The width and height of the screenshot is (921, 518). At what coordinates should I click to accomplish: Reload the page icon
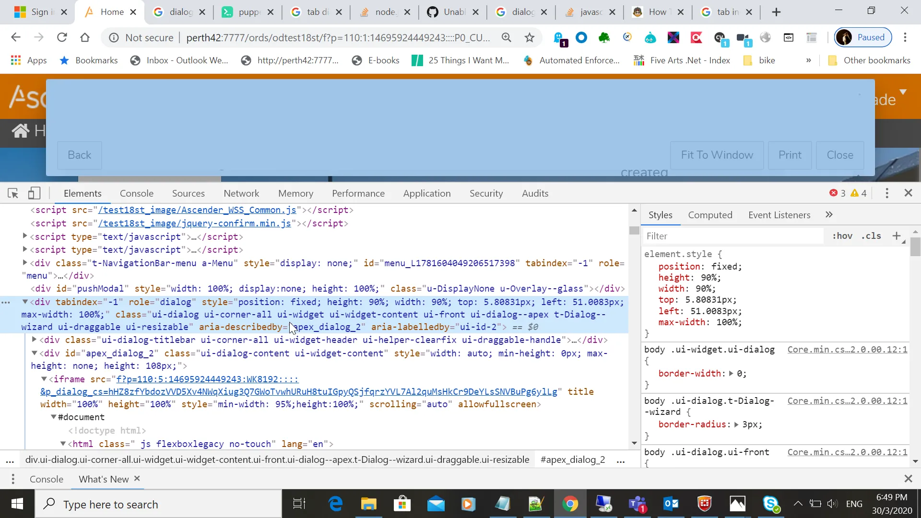coord(62,37)
